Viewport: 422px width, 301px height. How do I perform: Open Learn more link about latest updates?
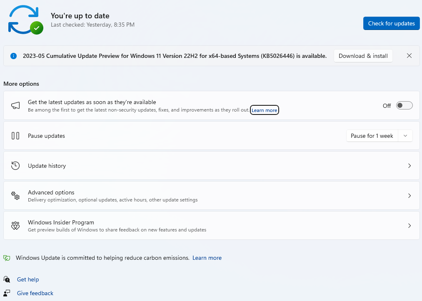264,110
